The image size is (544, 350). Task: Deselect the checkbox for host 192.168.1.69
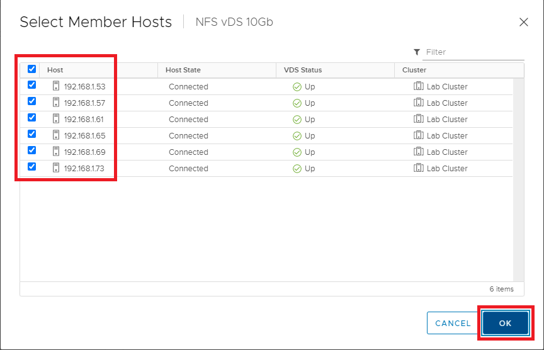tap(32, 150)
